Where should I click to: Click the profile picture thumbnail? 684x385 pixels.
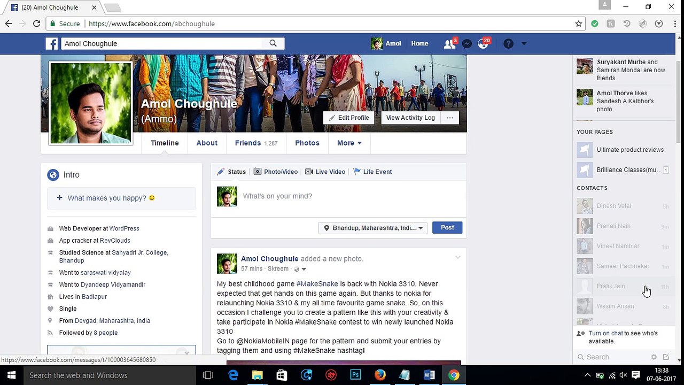tap(91, 103)
